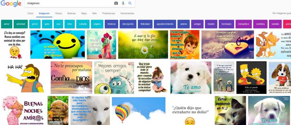Open the sleeping puppy with orange text
Viewport: 291px width, 125px height.
click(58, 111)
